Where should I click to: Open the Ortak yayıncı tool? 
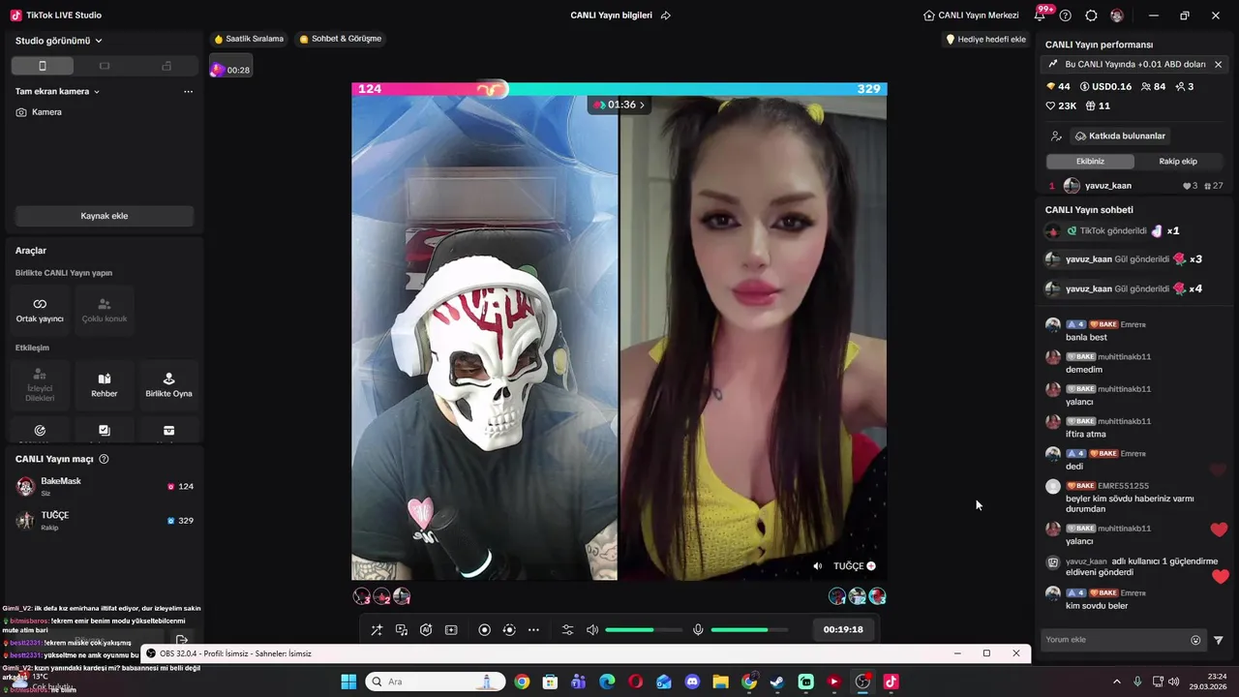40,310
